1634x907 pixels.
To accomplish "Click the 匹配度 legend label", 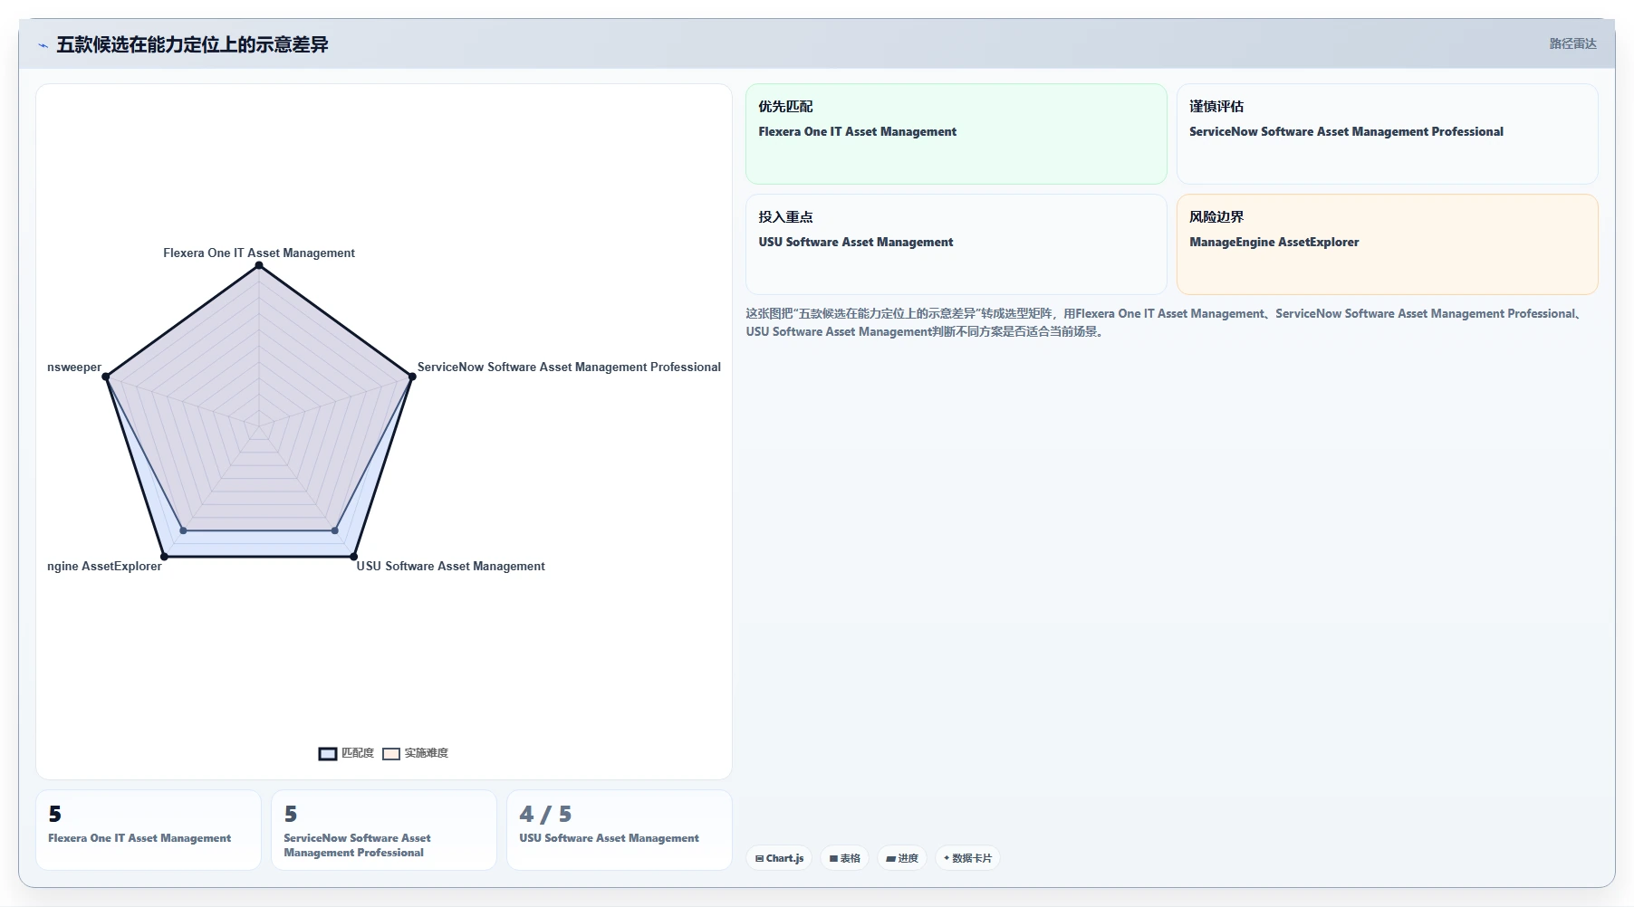I will click(x=358, y=753).
